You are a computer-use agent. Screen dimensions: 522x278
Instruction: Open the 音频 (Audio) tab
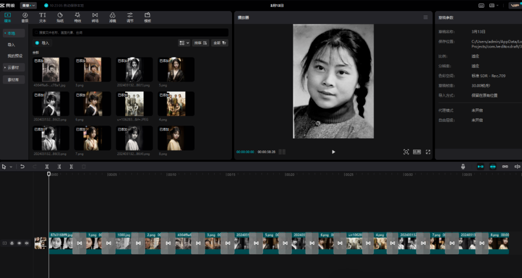pyautogui.click(x=25, y=17)
